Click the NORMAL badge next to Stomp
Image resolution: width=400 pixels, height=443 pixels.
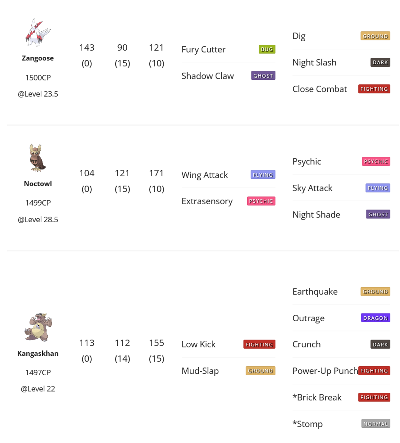coord(376,424)
